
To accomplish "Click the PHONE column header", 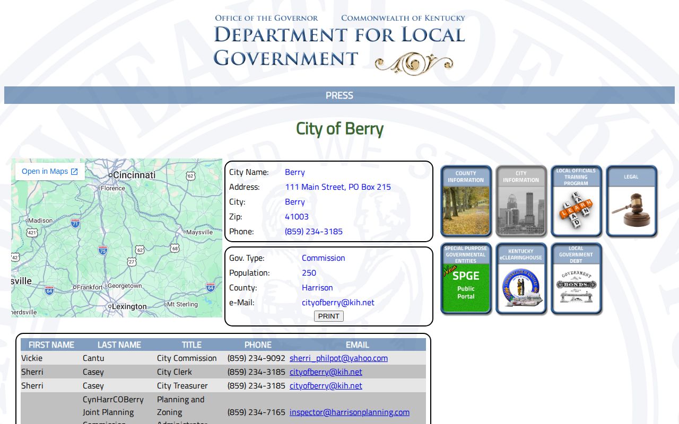I will pos(258,344).
